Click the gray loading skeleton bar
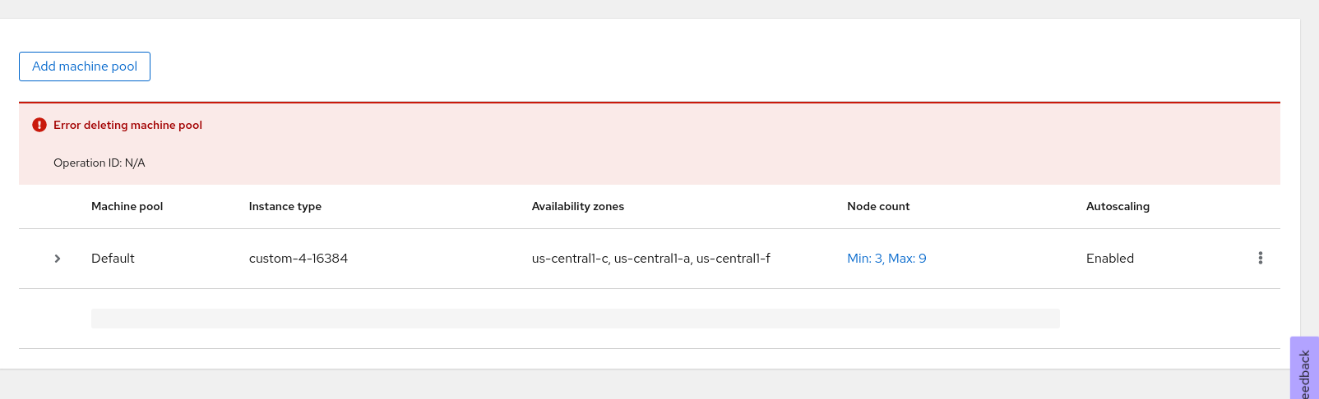The image size is (1319, 399). (x=575, y=319)
